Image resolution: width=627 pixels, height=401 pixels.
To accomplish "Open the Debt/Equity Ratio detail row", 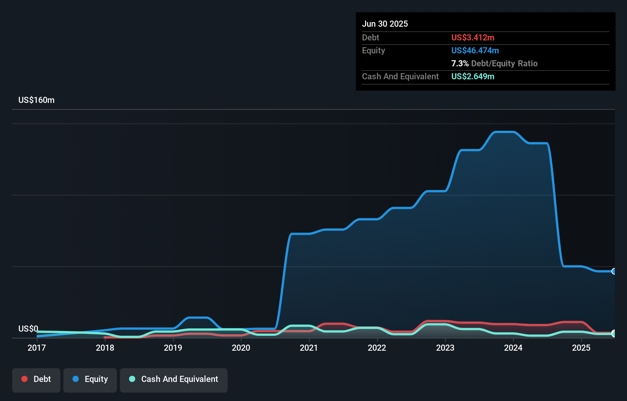I will click(x=494, y=63).
